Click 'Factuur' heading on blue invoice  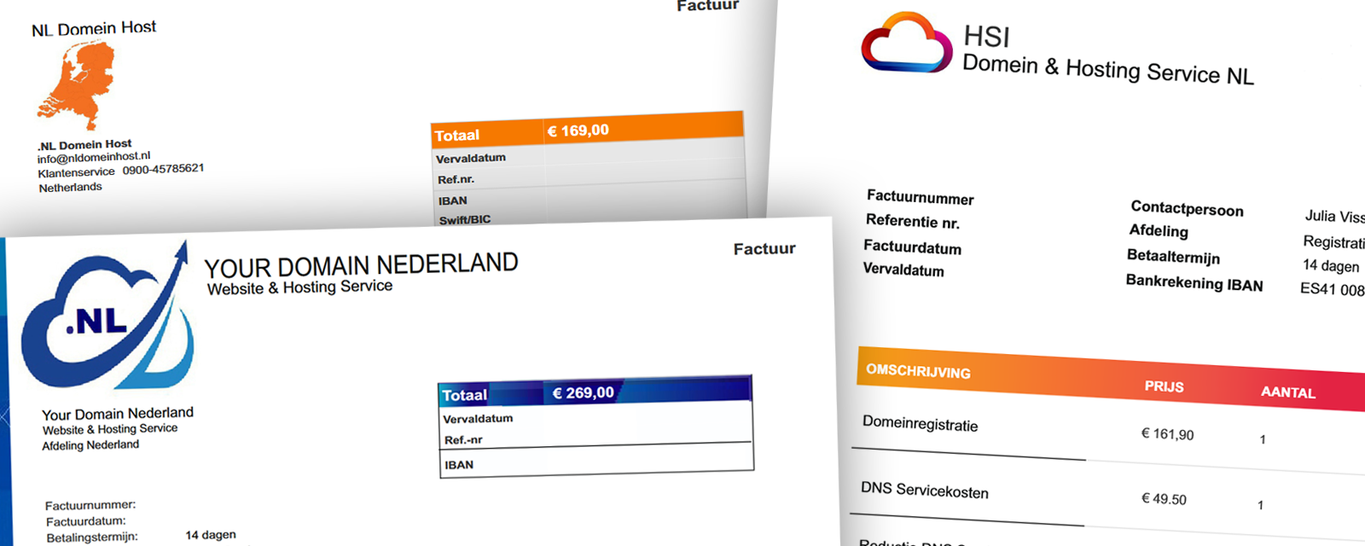click(x=764, y=248)
